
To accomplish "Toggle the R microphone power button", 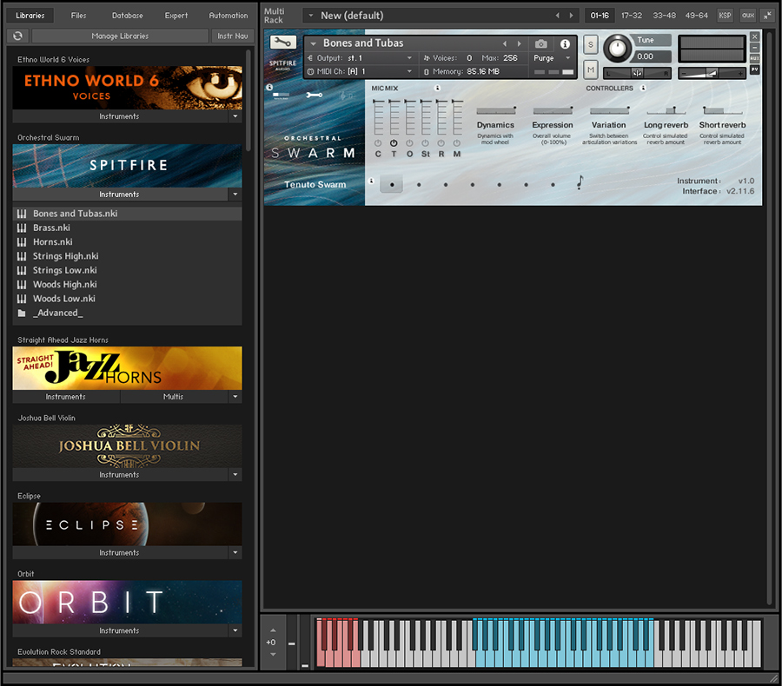I will click(x=441, y=143).
